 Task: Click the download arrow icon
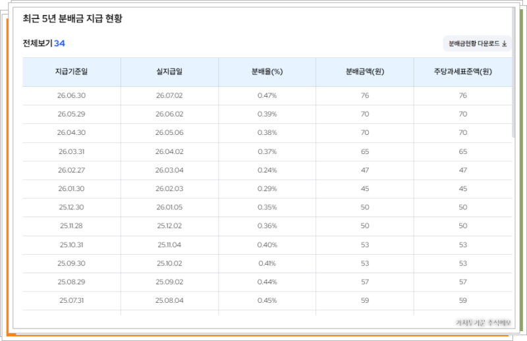click(x=504, y=43)
